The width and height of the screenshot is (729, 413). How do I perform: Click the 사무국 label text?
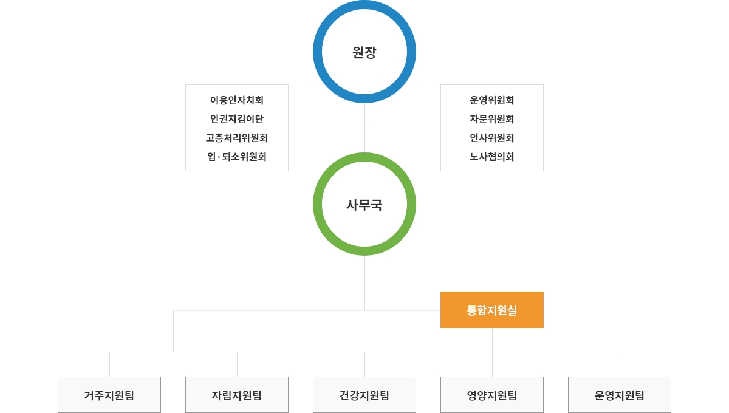pos(364,205)
